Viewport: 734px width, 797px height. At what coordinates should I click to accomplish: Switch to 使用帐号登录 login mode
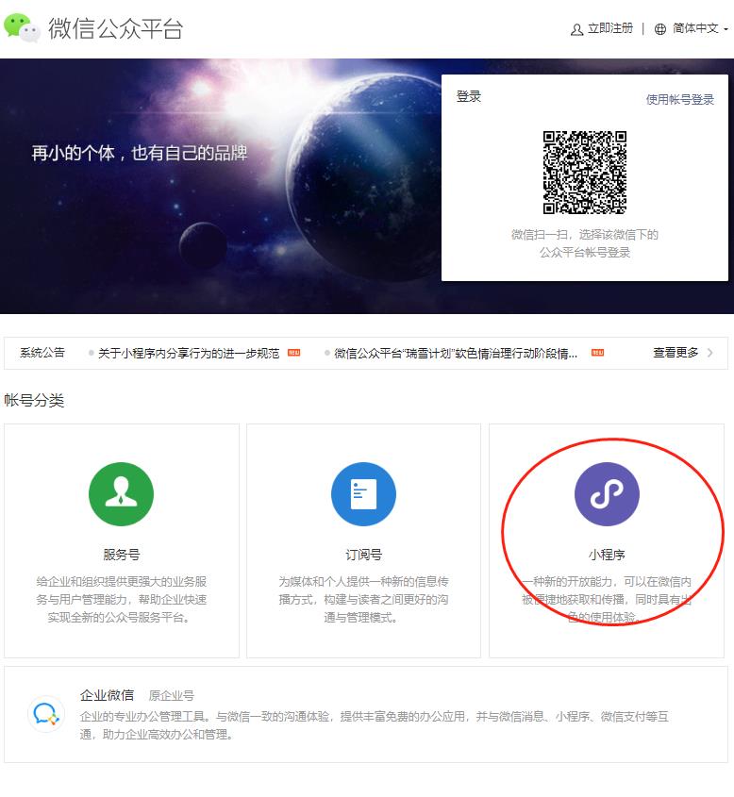(679, 100)
